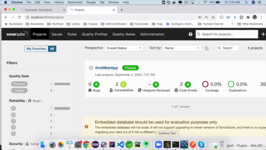The height and width of the screenshot is (150, 266).
Task: Filter by Quality Gate Passed
Action: click(x=19, y=84)
